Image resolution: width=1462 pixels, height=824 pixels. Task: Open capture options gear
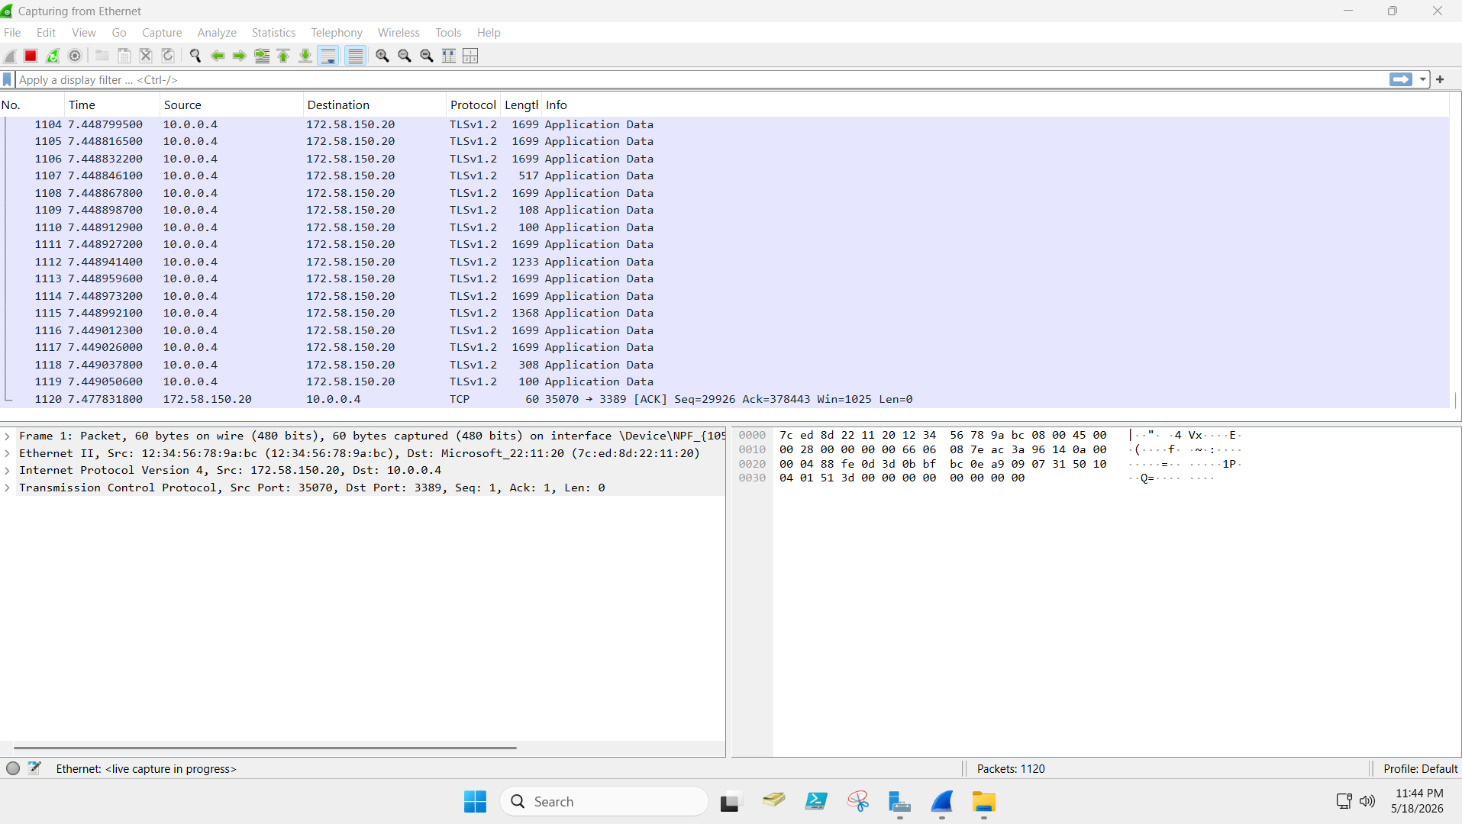[75, 56]
